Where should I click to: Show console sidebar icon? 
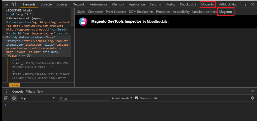tap(6, 98)
